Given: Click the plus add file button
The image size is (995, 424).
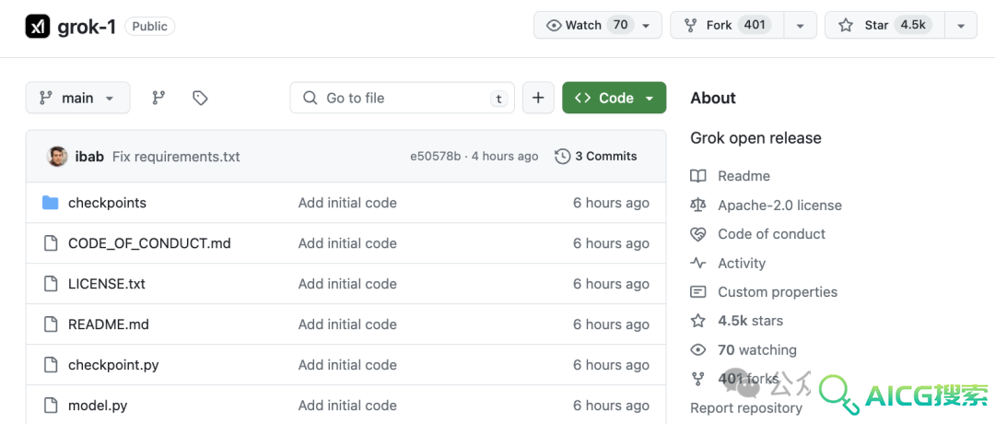Looking at the screenshot, I should [x=538, y=98].
